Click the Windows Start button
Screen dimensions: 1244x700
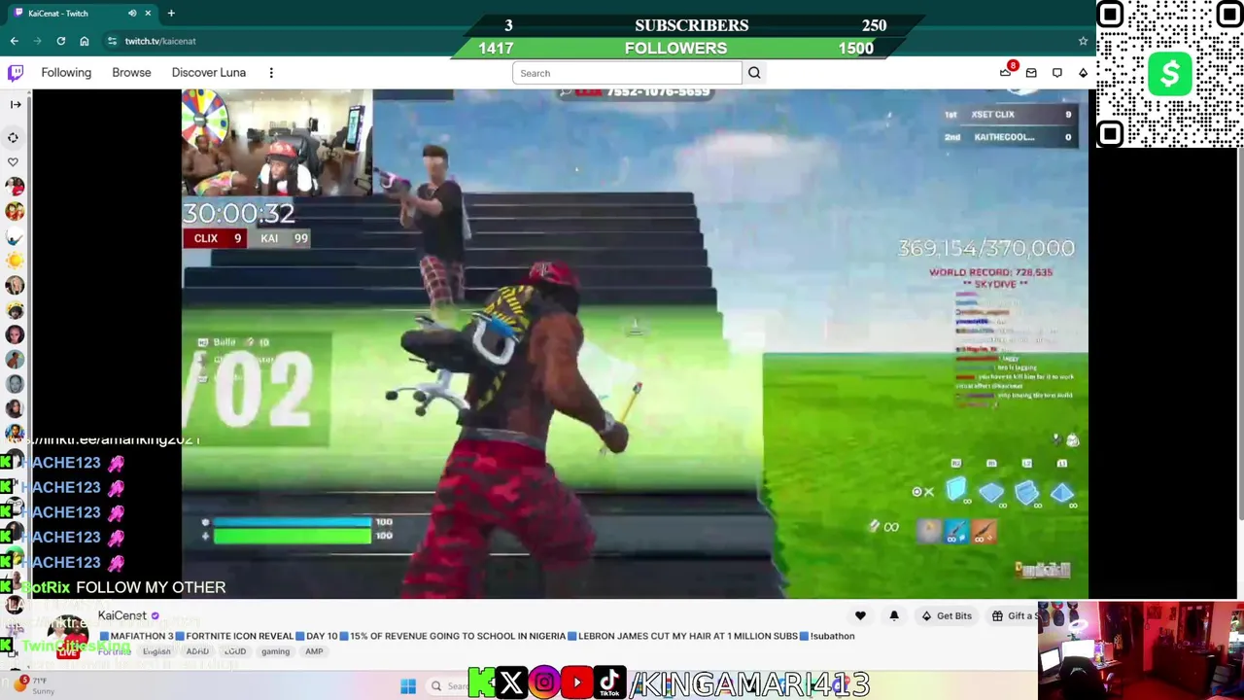click(408, 686)
